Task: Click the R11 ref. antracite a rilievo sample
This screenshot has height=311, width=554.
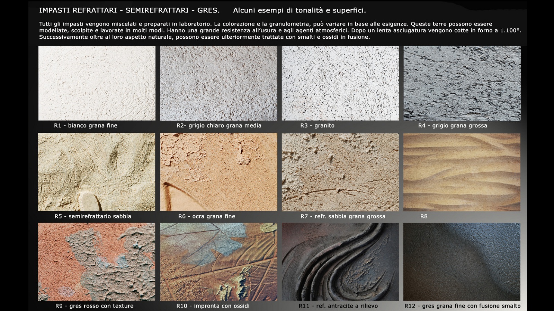Action: (x=340, y=262)
